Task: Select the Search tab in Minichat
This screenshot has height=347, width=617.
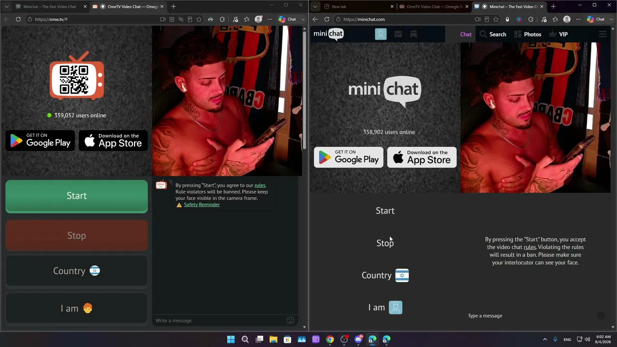Action: pyautogui.click(x=493, y=34)
